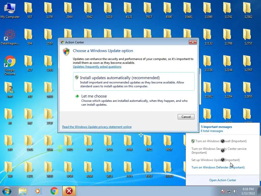The width and height of the screenshot is (261, 196).
Task: Click the Action Center flag tray icon
Action: tap(223, 191)
